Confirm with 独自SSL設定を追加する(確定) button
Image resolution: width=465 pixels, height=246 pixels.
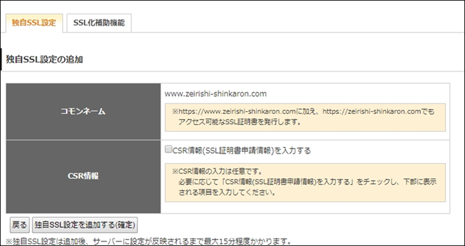pos(85,225)
